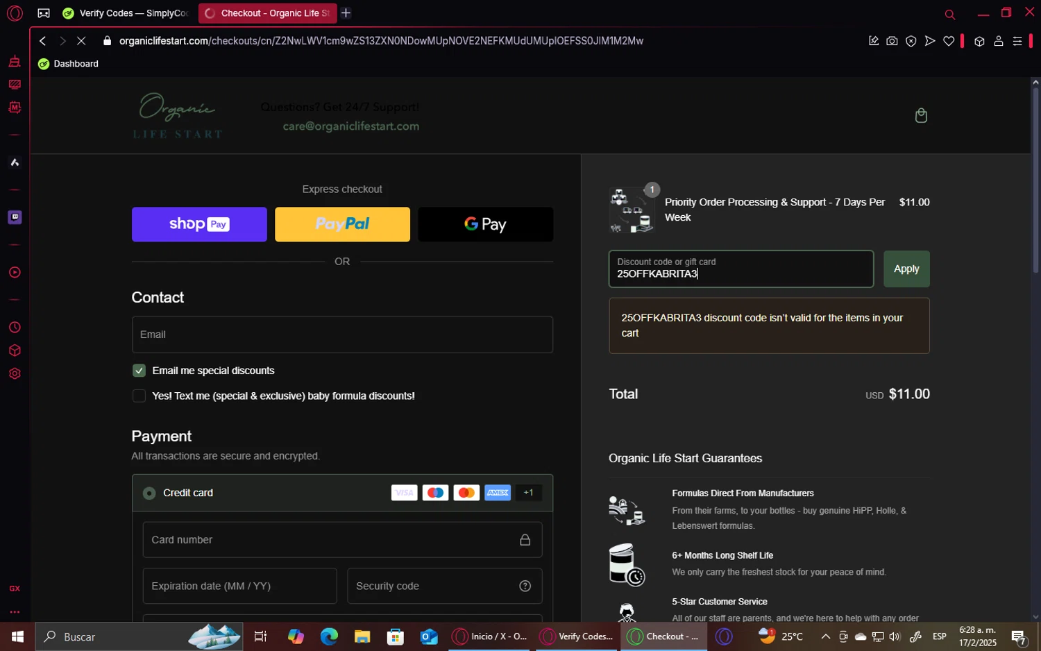
Task: View site security lock information
Action: click(107, 41)
